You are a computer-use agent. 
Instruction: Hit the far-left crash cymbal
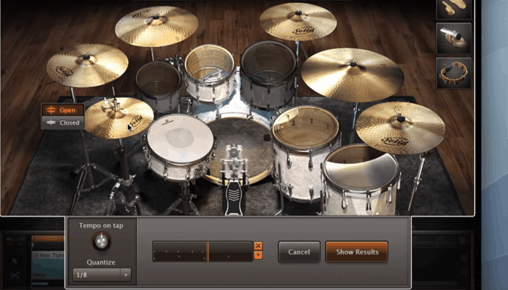tap(87, 65)
